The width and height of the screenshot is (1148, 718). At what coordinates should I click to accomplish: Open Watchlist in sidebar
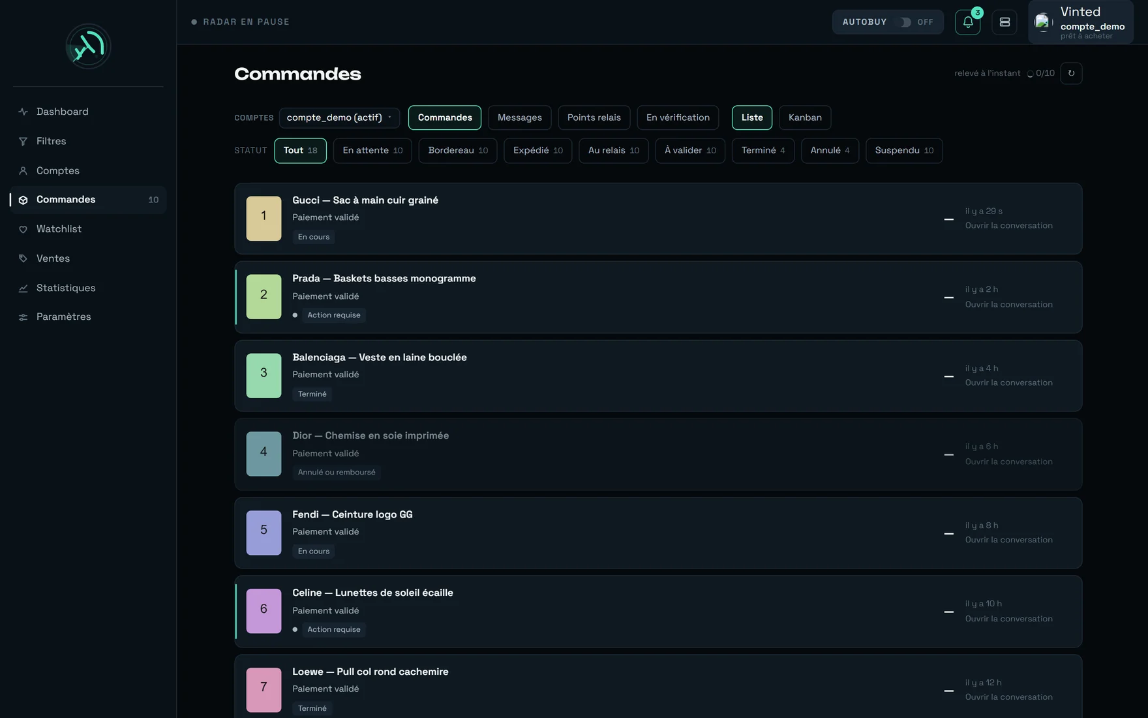88,229
